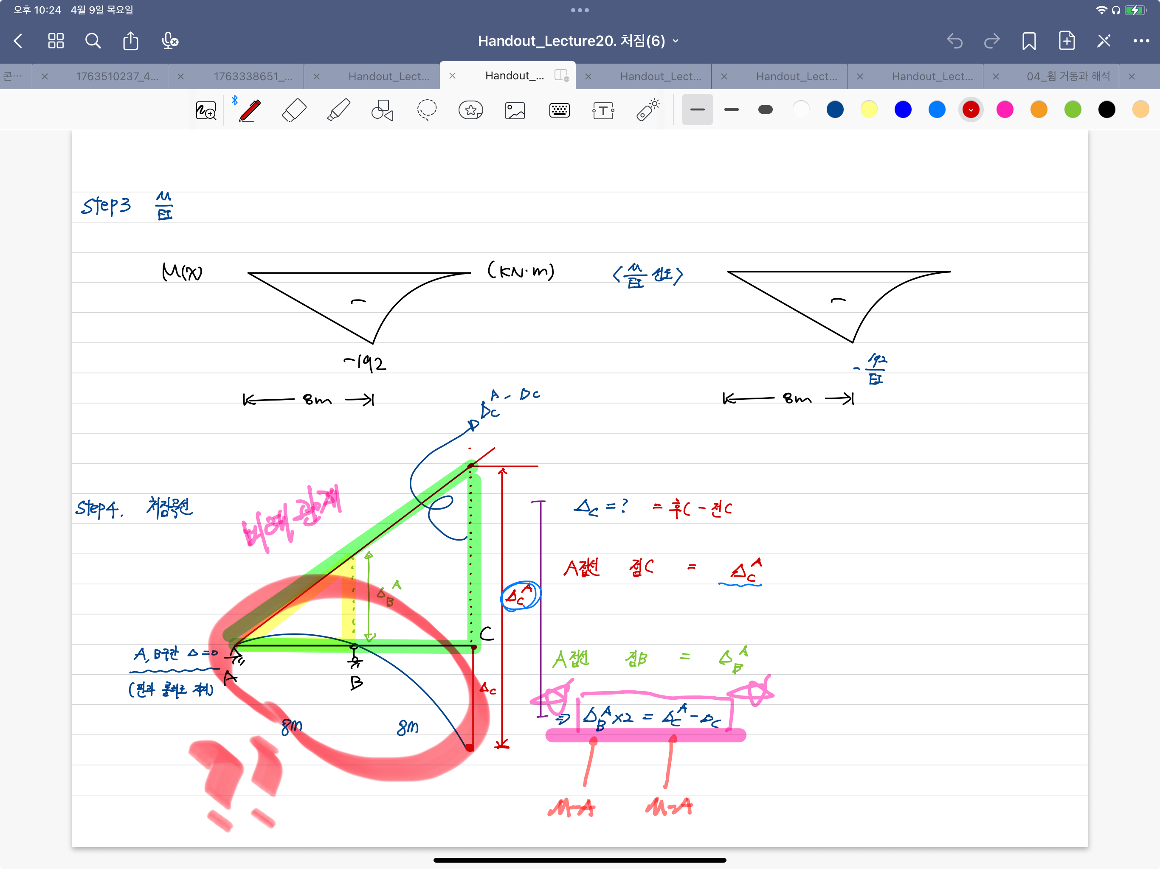The height and width of the screenshot is (869, 1160).
Task: Choose the Text box tool
Action: point(603,110)
